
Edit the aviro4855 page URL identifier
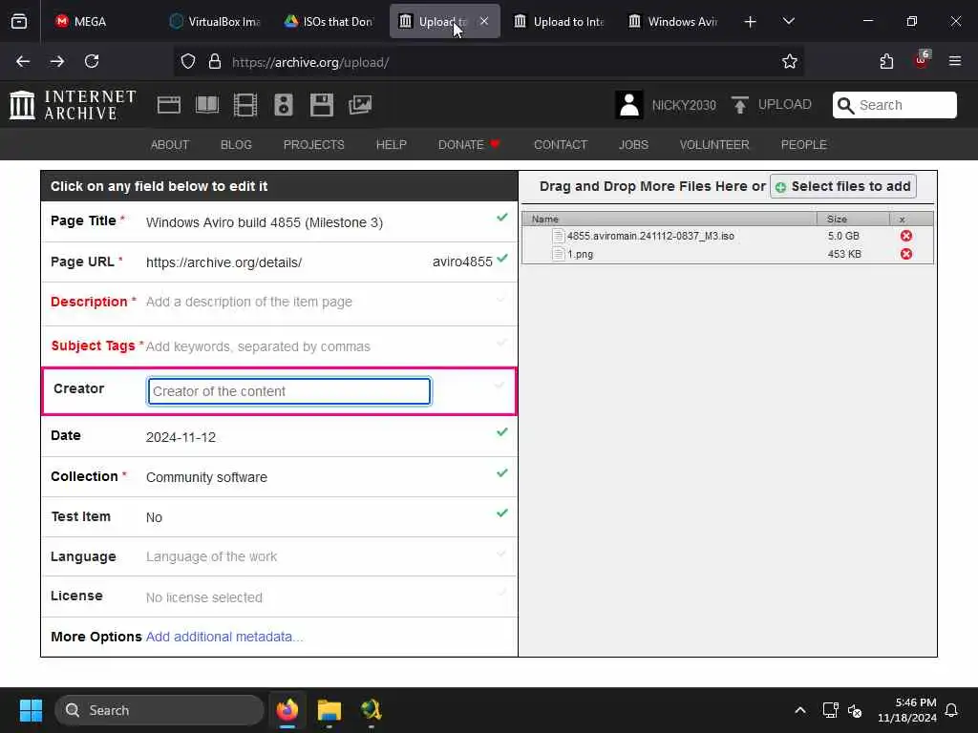(x=462, y=262)
